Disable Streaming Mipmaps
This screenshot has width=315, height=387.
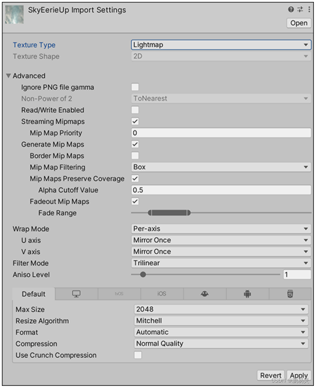pyautogui.click(x=135, y=121)
